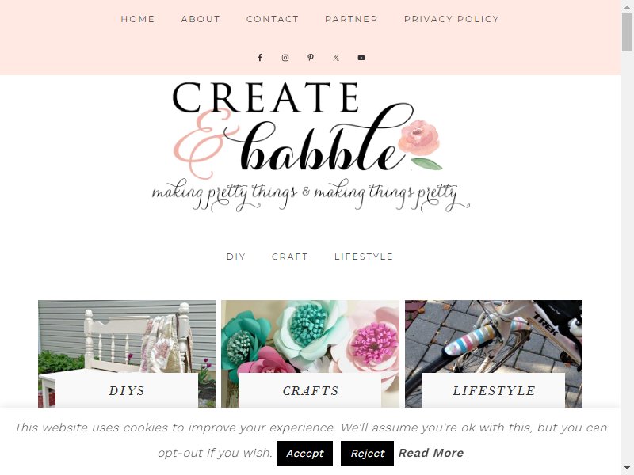View the Privacy Policy page
Screen dimensions: 634x475
[x=452, y=19]
